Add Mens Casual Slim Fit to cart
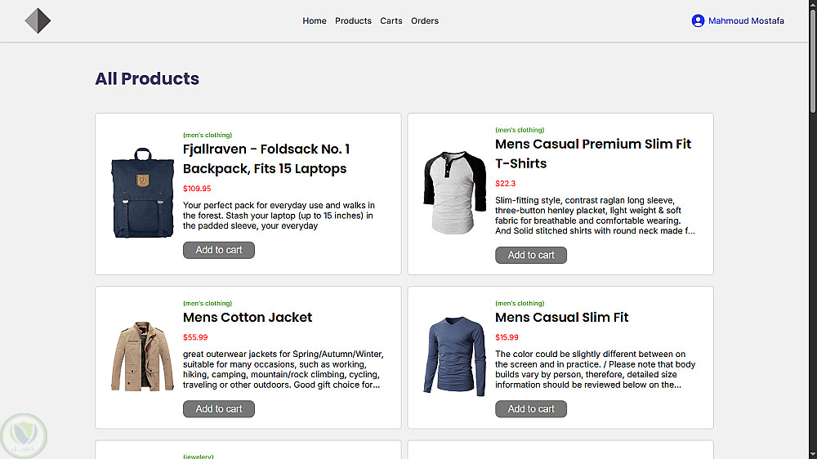 (x=531, y=408)
